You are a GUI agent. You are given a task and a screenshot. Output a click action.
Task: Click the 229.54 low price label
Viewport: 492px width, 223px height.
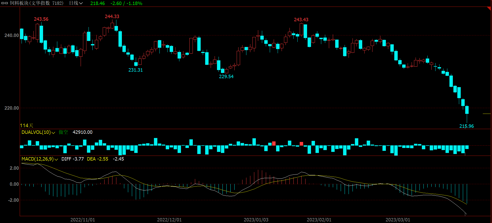[x=226, y=77]
